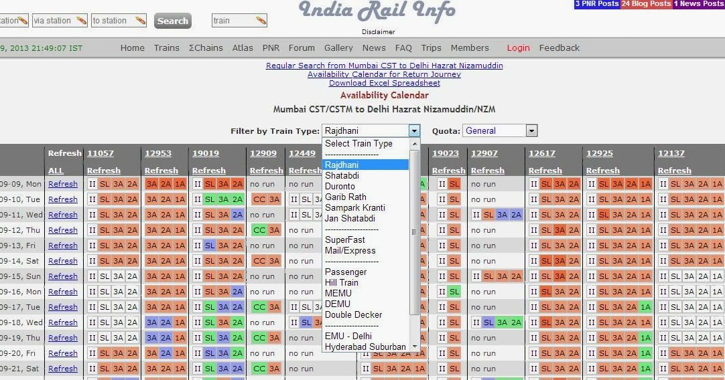The height and width of the screenshot is (380, 725).
Task: Select Jan Shatabdi in the train type list
Action: (x=365, y=218)
